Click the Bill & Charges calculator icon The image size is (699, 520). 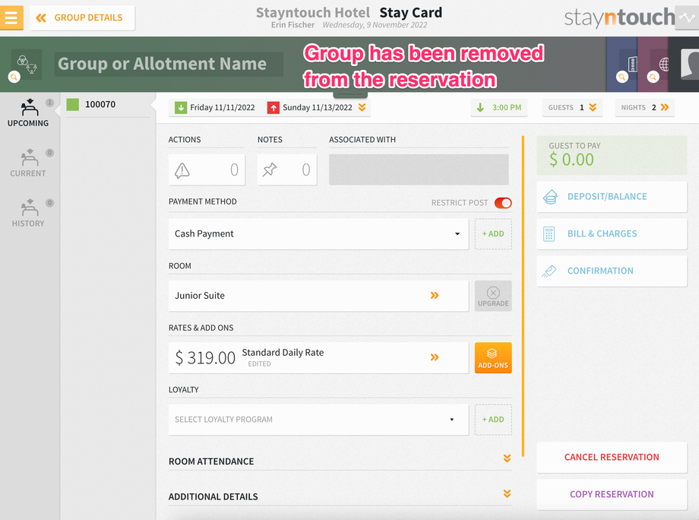549,233
